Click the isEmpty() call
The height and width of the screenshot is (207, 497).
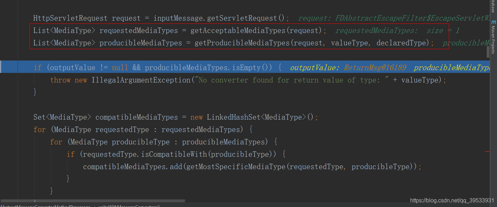[x=252, y=68]
